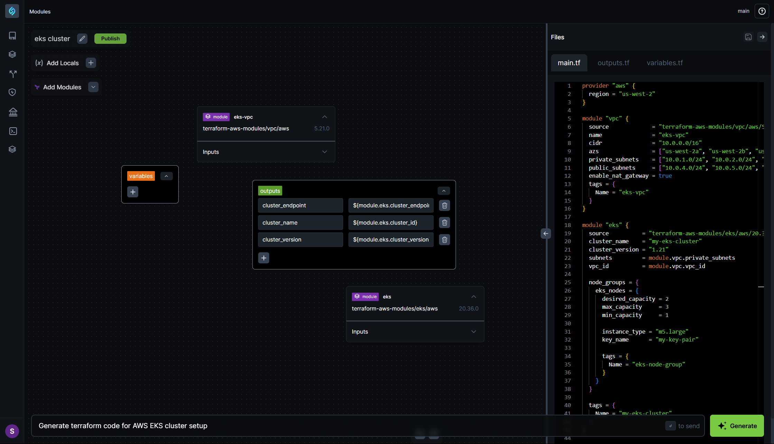This screenshot has width=774, height=444.
Task: Delete the cluster_version output row
Action: tap(445, 239)
